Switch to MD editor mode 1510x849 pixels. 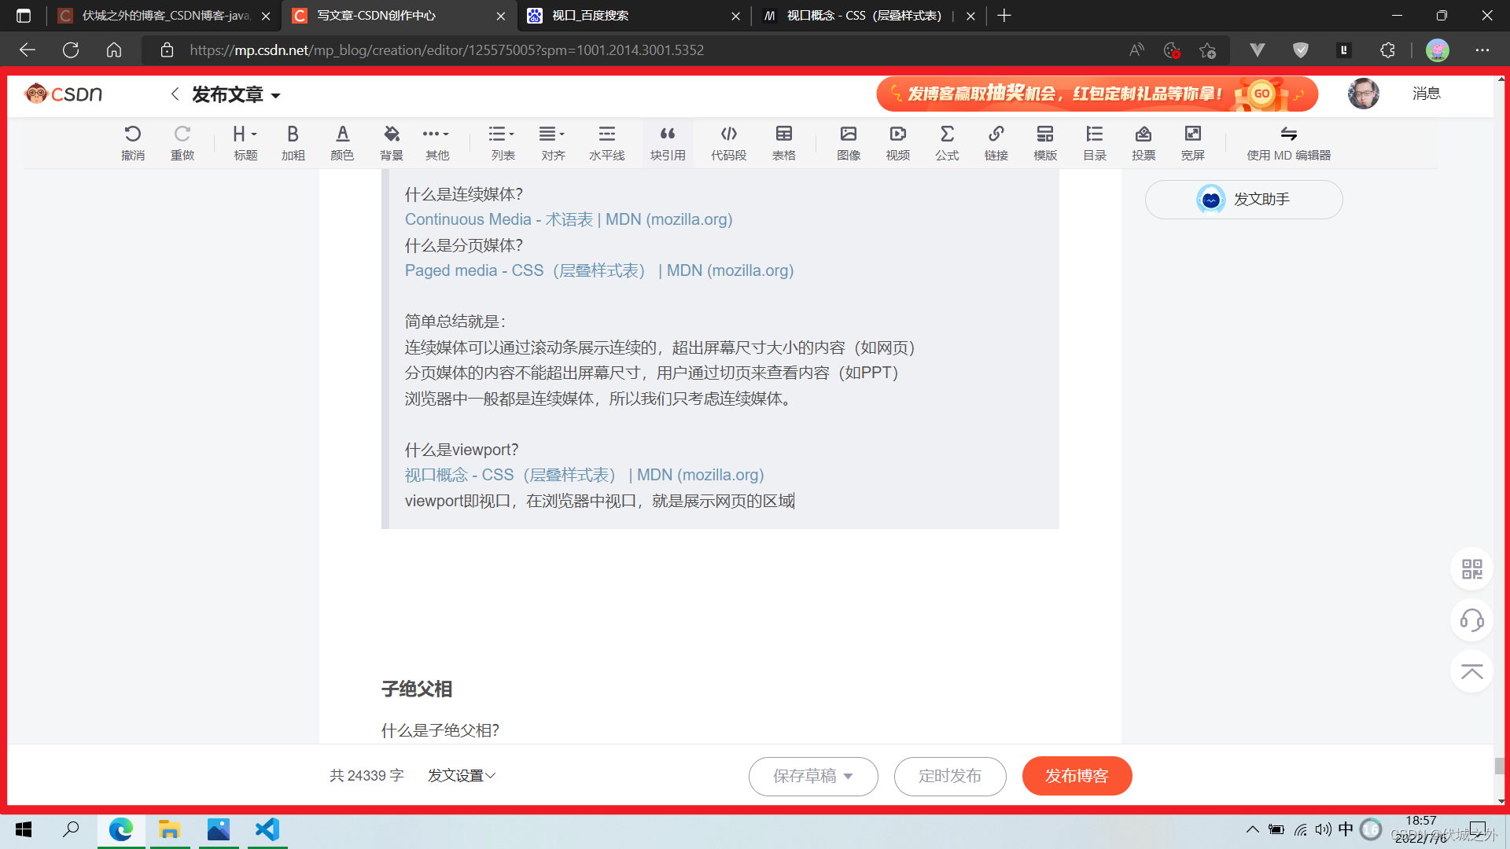(1288, 142)
